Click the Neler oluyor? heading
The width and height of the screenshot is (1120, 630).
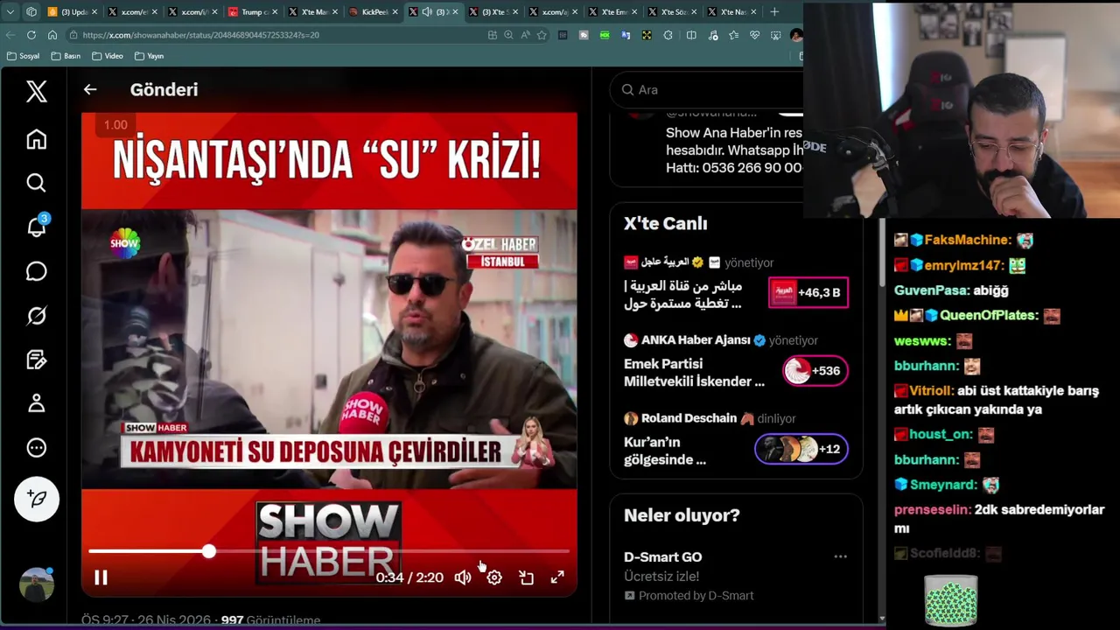click(x=682, y=515)
